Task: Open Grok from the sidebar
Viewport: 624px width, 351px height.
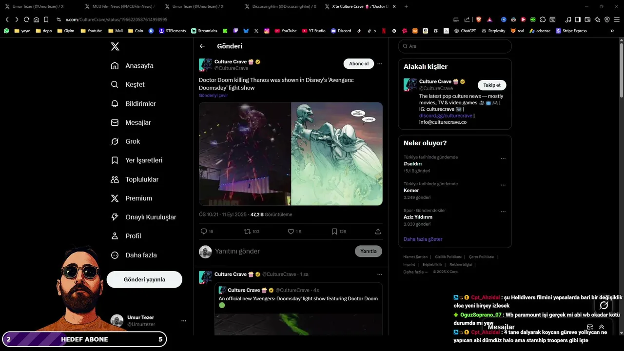Action: 125,141
